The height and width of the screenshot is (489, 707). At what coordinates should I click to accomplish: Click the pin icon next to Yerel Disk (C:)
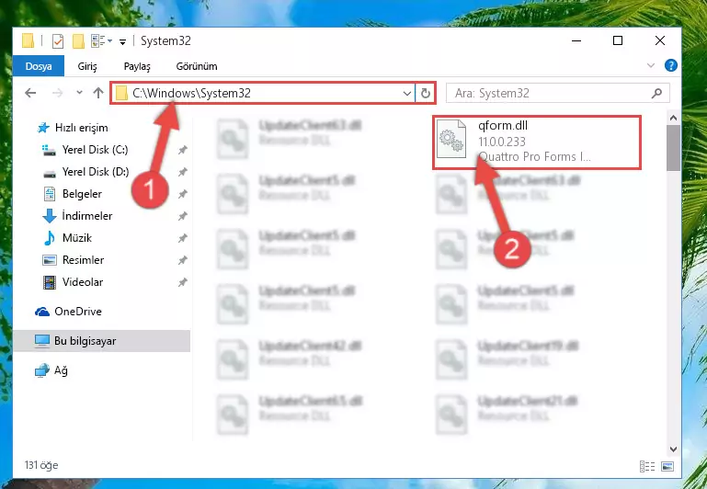[182, 150]
